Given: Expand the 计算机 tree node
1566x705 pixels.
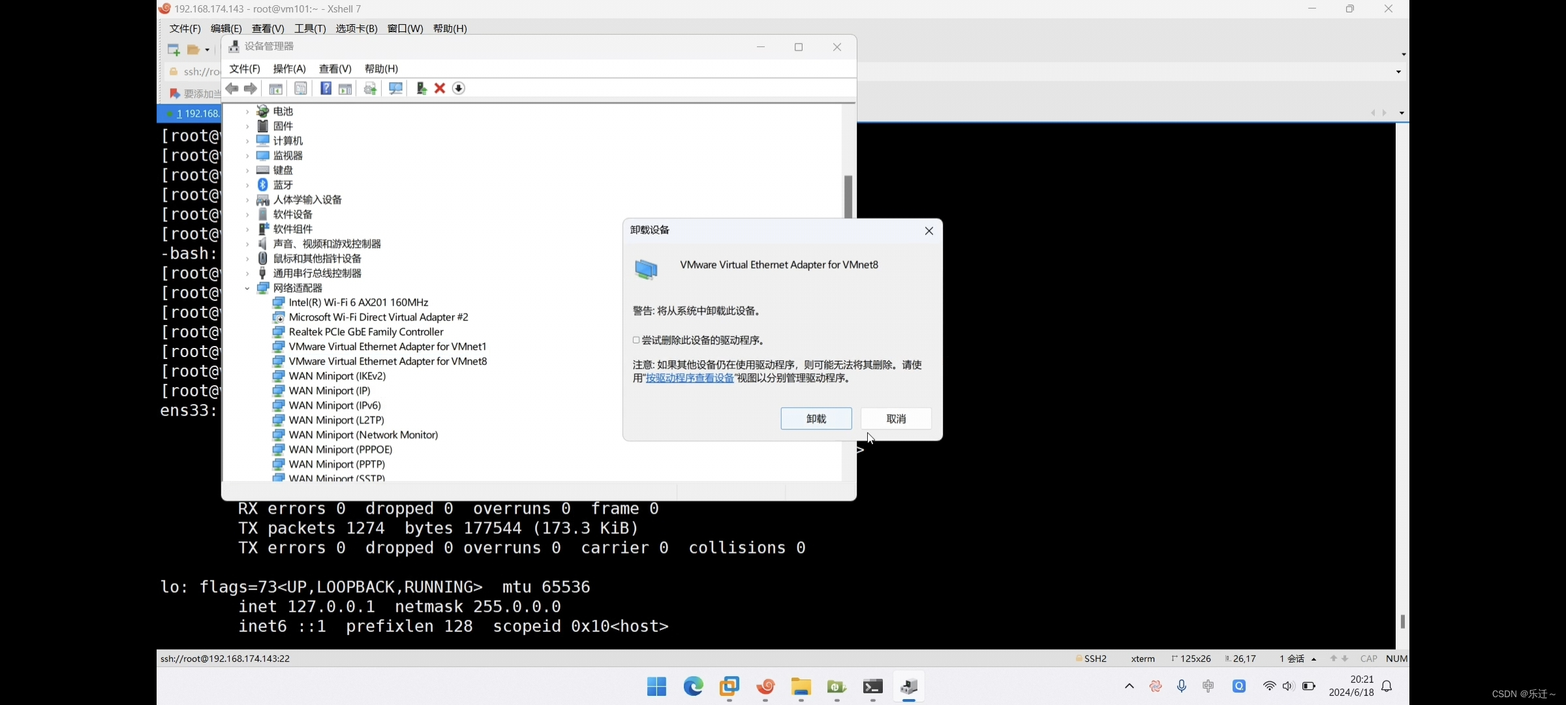Looking at the screenshot, I should point(247,141).
